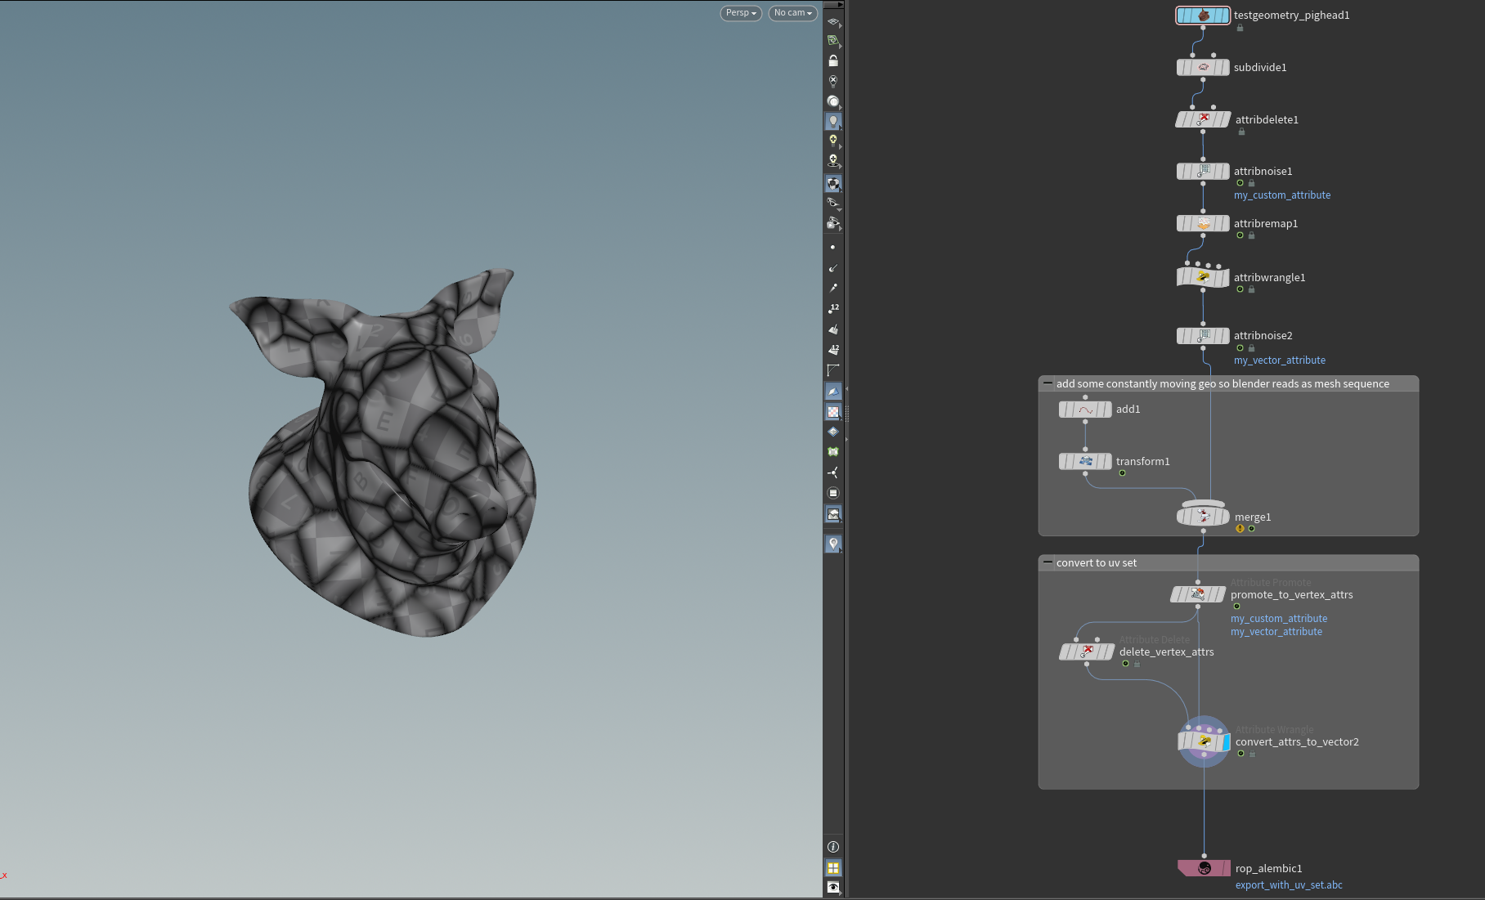Screen dimensions: 1485x900
Task: Select the testgeometry_pighead1 node icon
Action: [x=1203, y=16]
